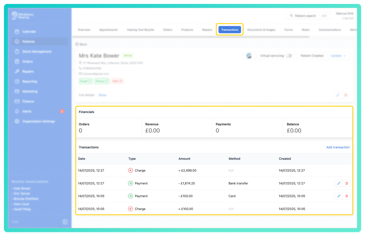The height and width of the screenshot is (236, 365).
Task: Delete the Bank transfer payment transaction
Action: pyautogui.click(x=346, y=183)
